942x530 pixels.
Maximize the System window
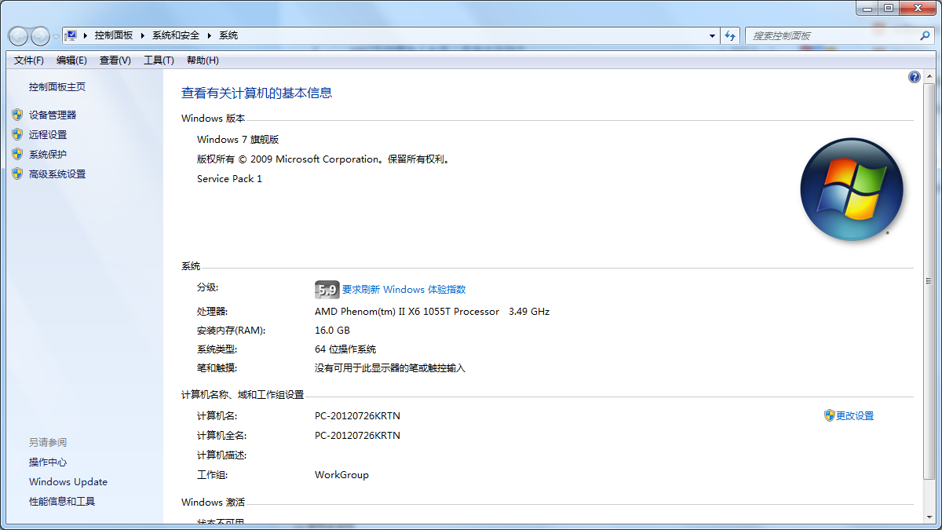[x=889, y=8]
